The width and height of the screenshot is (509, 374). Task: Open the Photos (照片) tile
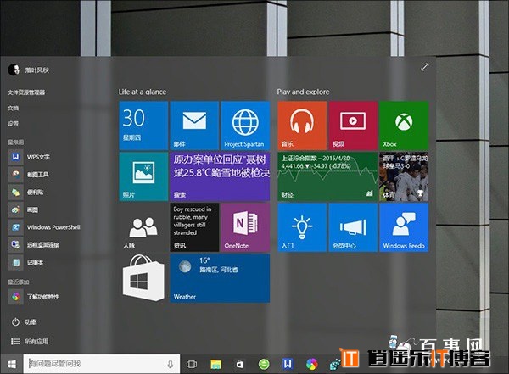(143, 176)
